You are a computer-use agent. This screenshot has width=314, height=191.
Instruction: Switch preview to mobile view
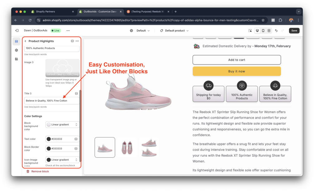click(x=263, y=31)
